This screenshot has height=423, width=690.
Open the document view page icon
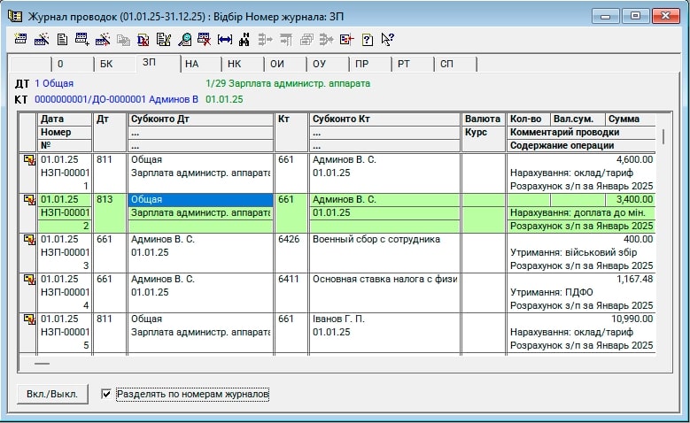[x=62, y=39]
